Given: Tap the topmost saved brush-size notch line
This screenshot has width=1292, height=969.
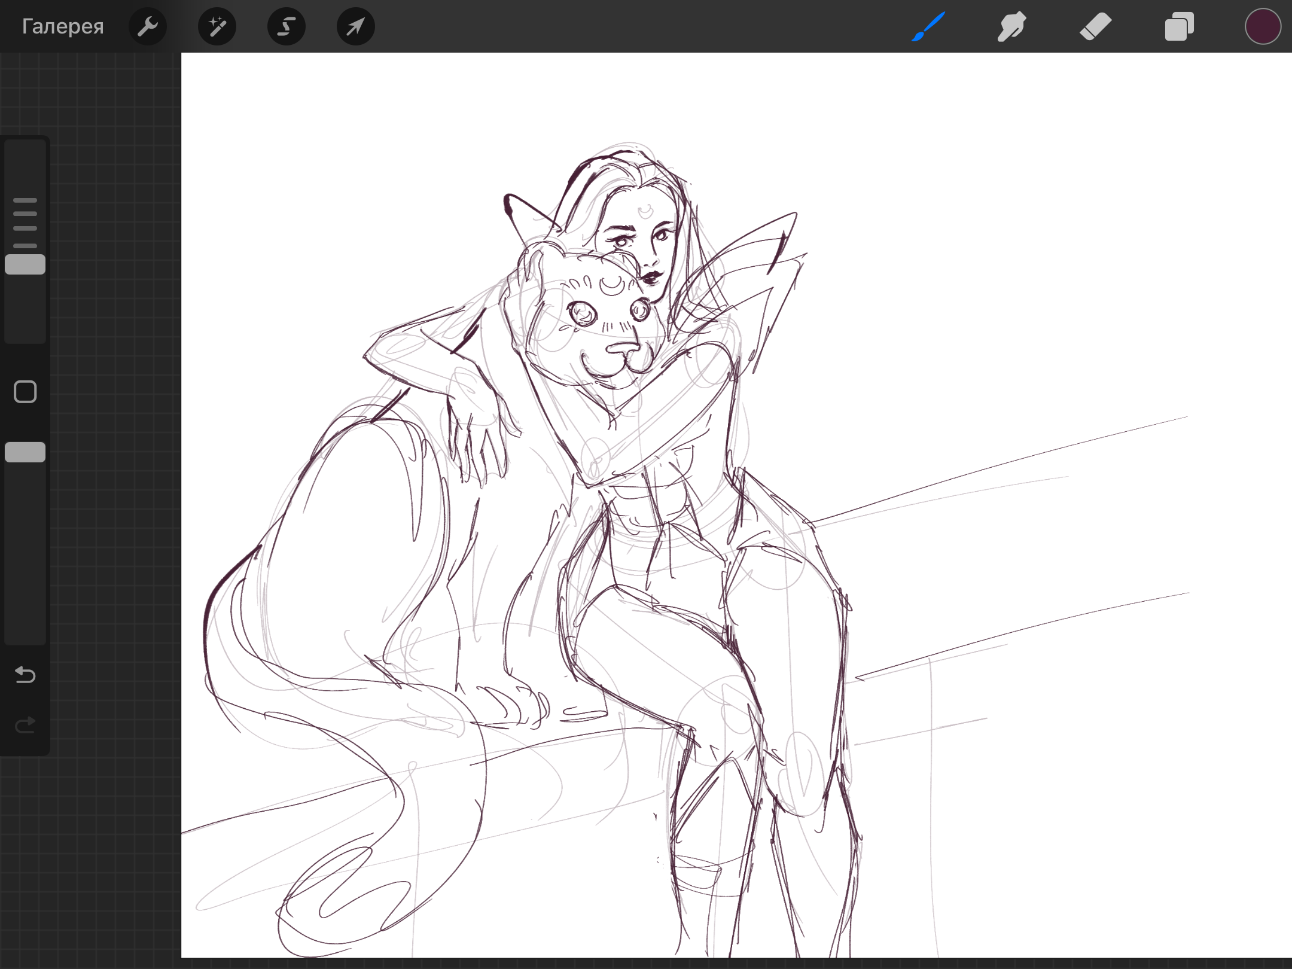Looking at the screenshot, I should click(x=25, y=200).
